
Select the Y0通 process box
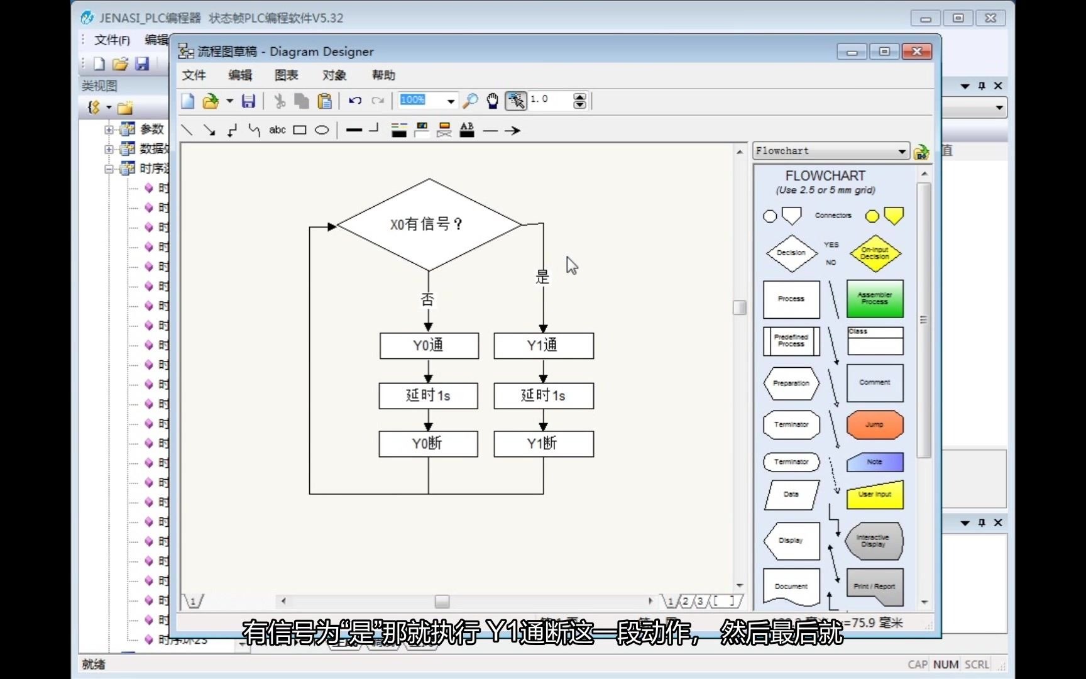pos(429,346)
